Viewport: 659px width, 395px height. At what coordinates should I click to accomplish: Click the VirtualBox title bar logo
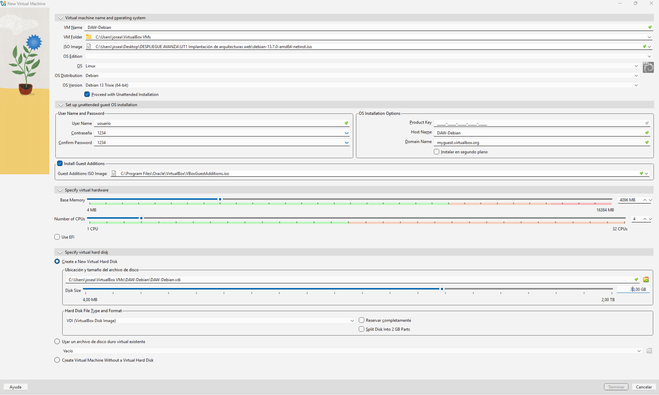[3, 3]
